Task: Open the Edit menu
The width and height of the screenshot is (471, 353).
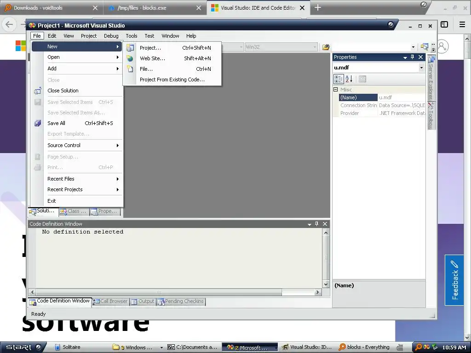Action: (52, 36)
